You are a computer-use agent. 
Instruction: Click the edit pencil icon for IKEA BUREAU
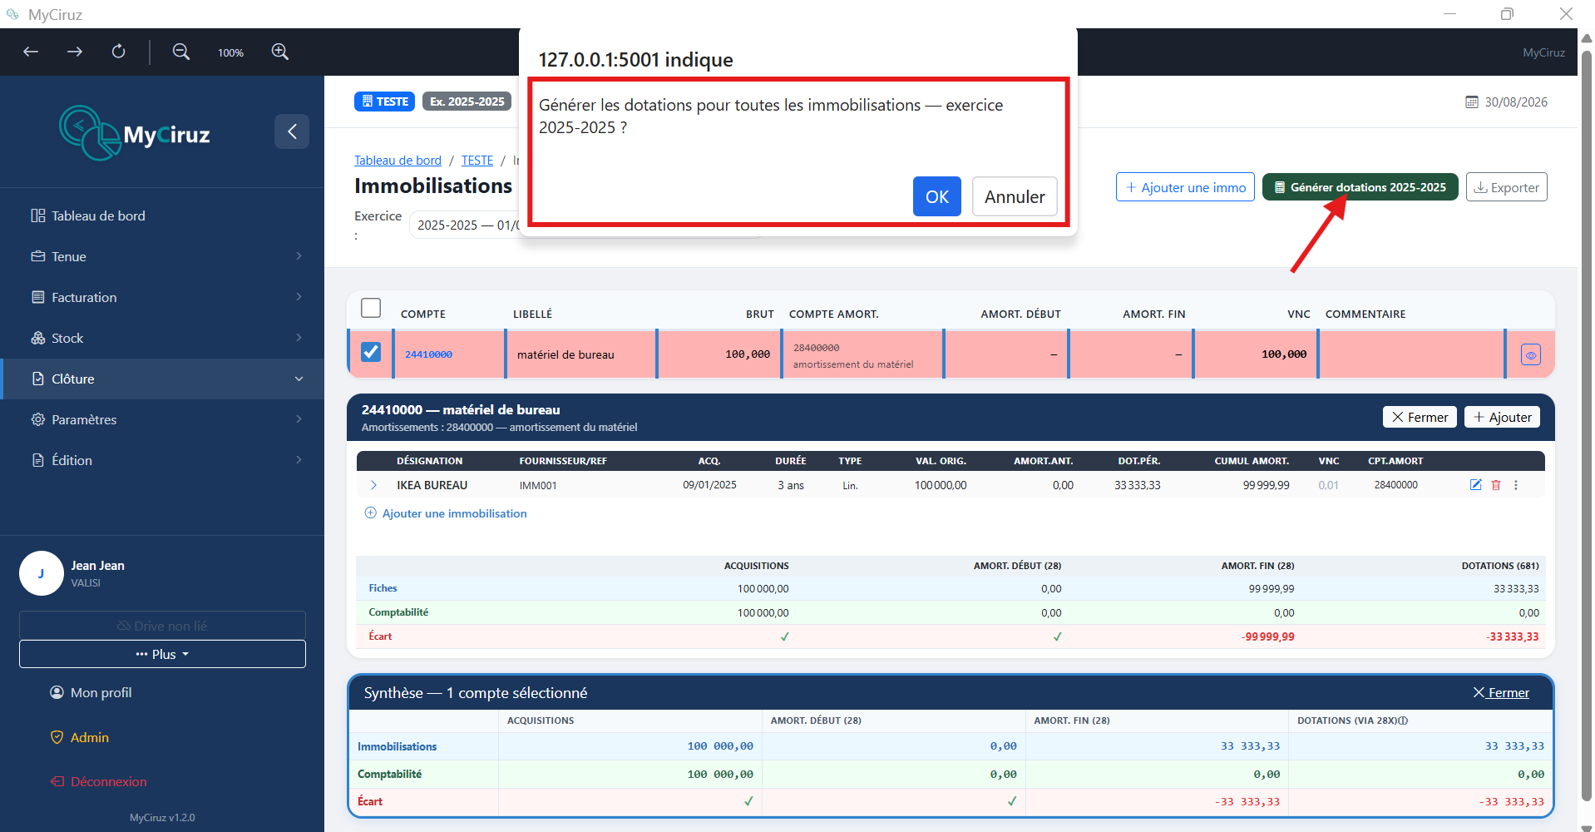point(1475,485)
